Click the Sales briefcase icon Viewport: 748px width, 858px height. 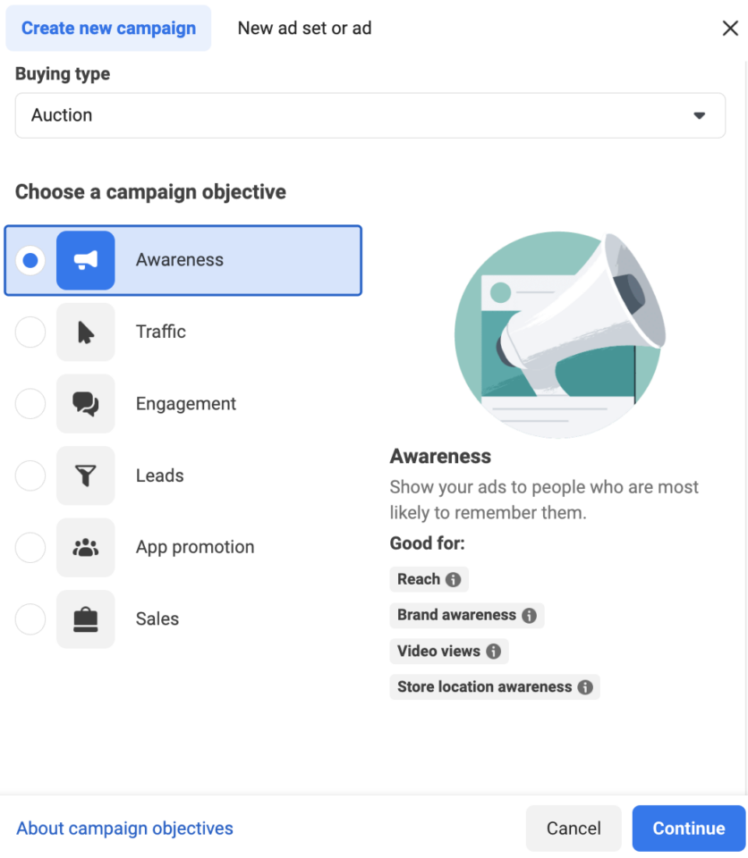85,618
